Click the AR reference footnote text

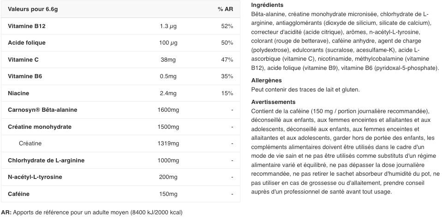tap(91, 212)
